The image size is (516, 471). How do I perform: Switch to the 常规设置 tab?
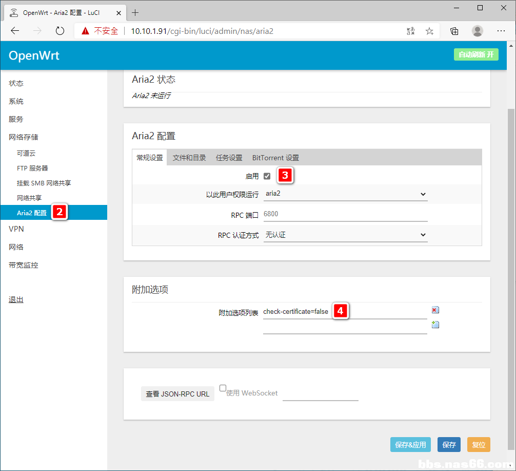click(150, 158)
